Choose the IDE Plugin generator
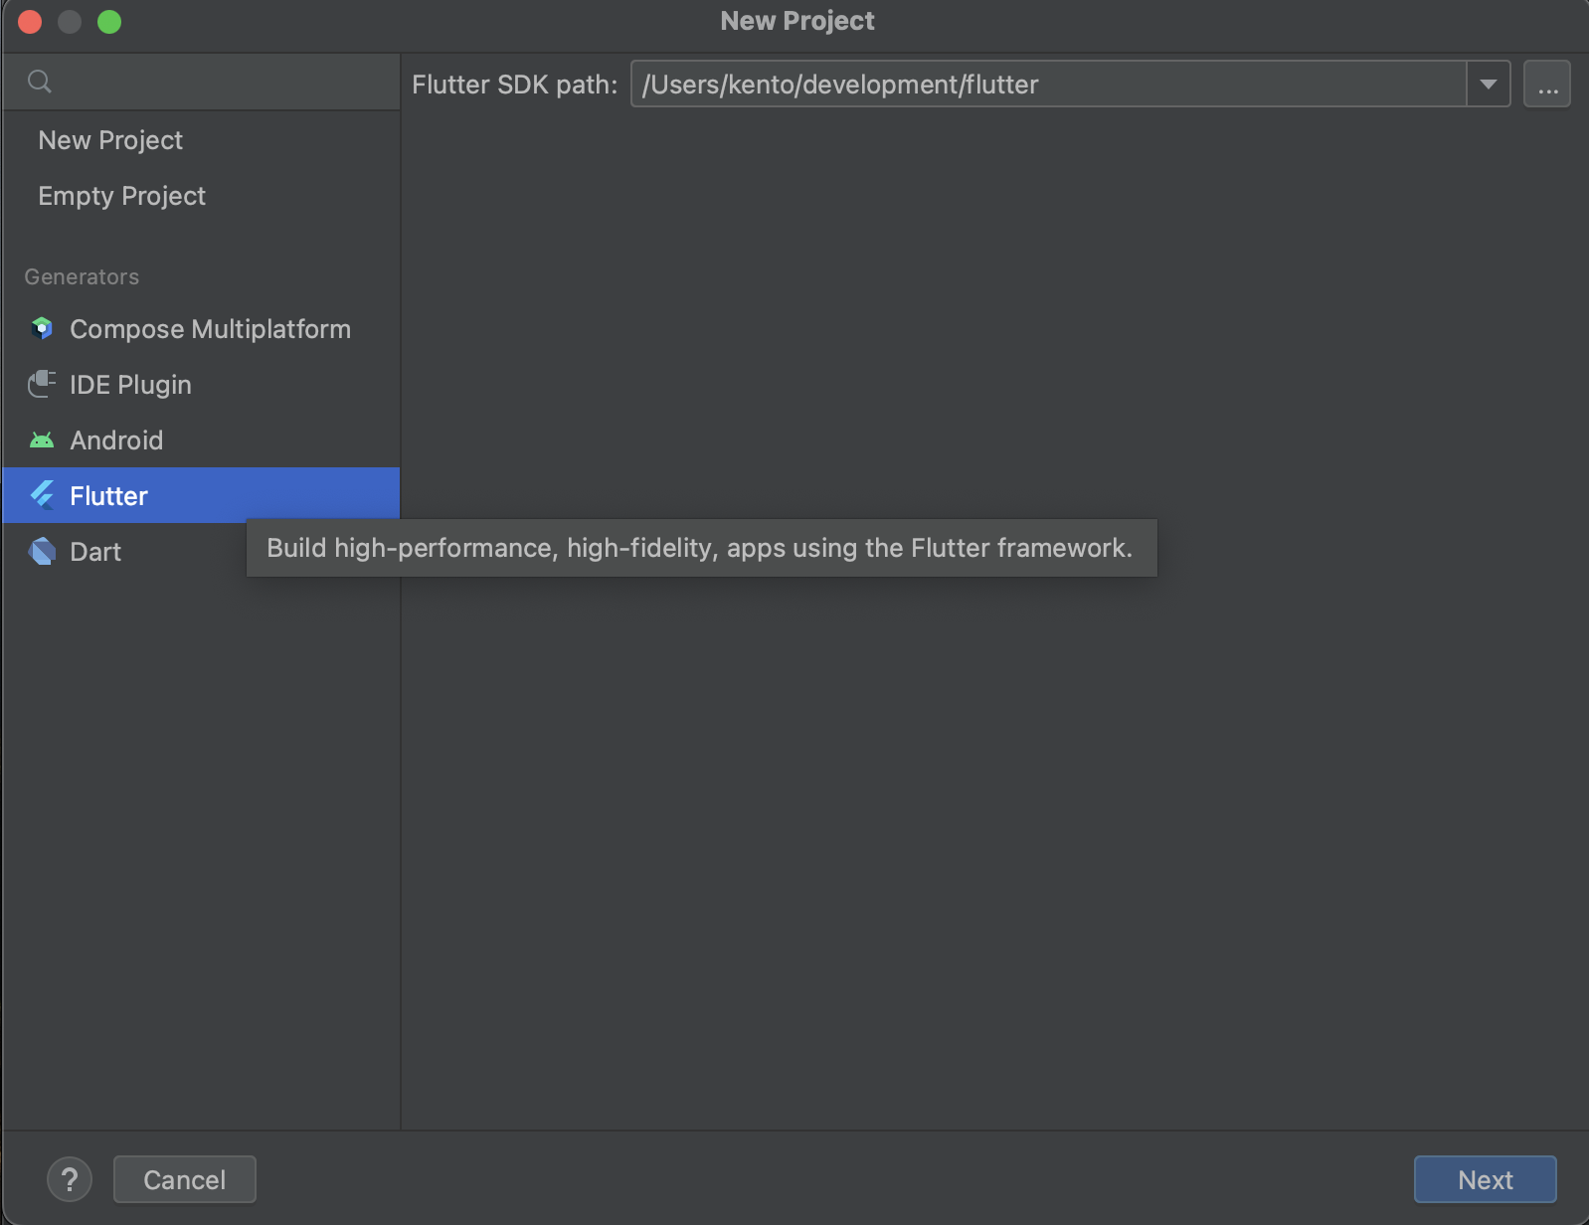Image resolution: width=1589 pixels, height=1225 pixels. click(130, 385)
